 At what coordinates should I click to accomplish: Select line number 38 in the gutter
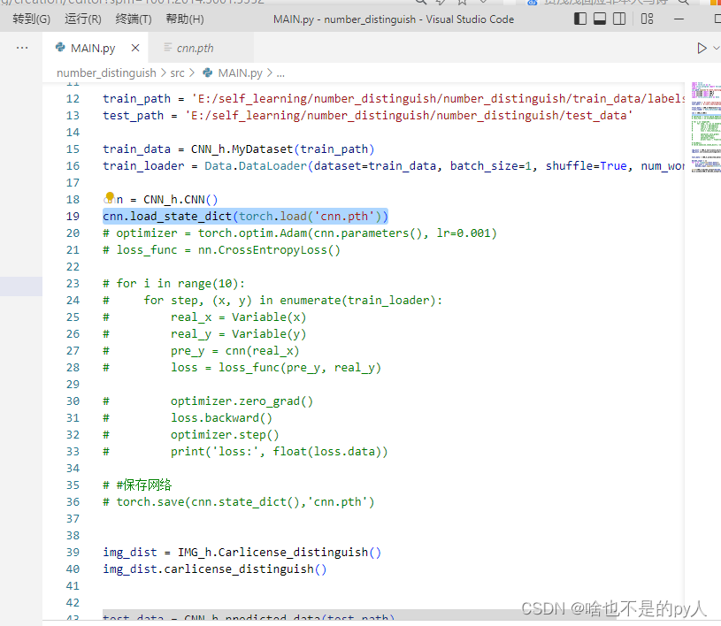[73, 536]
